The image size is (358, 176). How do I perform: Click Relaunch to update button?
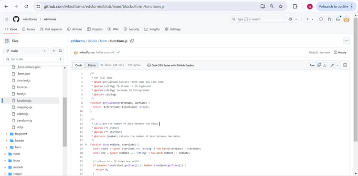pos(336,7)
